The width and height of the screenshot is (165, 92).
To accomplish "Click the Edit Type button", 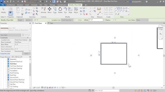I will tap(26, 35).
